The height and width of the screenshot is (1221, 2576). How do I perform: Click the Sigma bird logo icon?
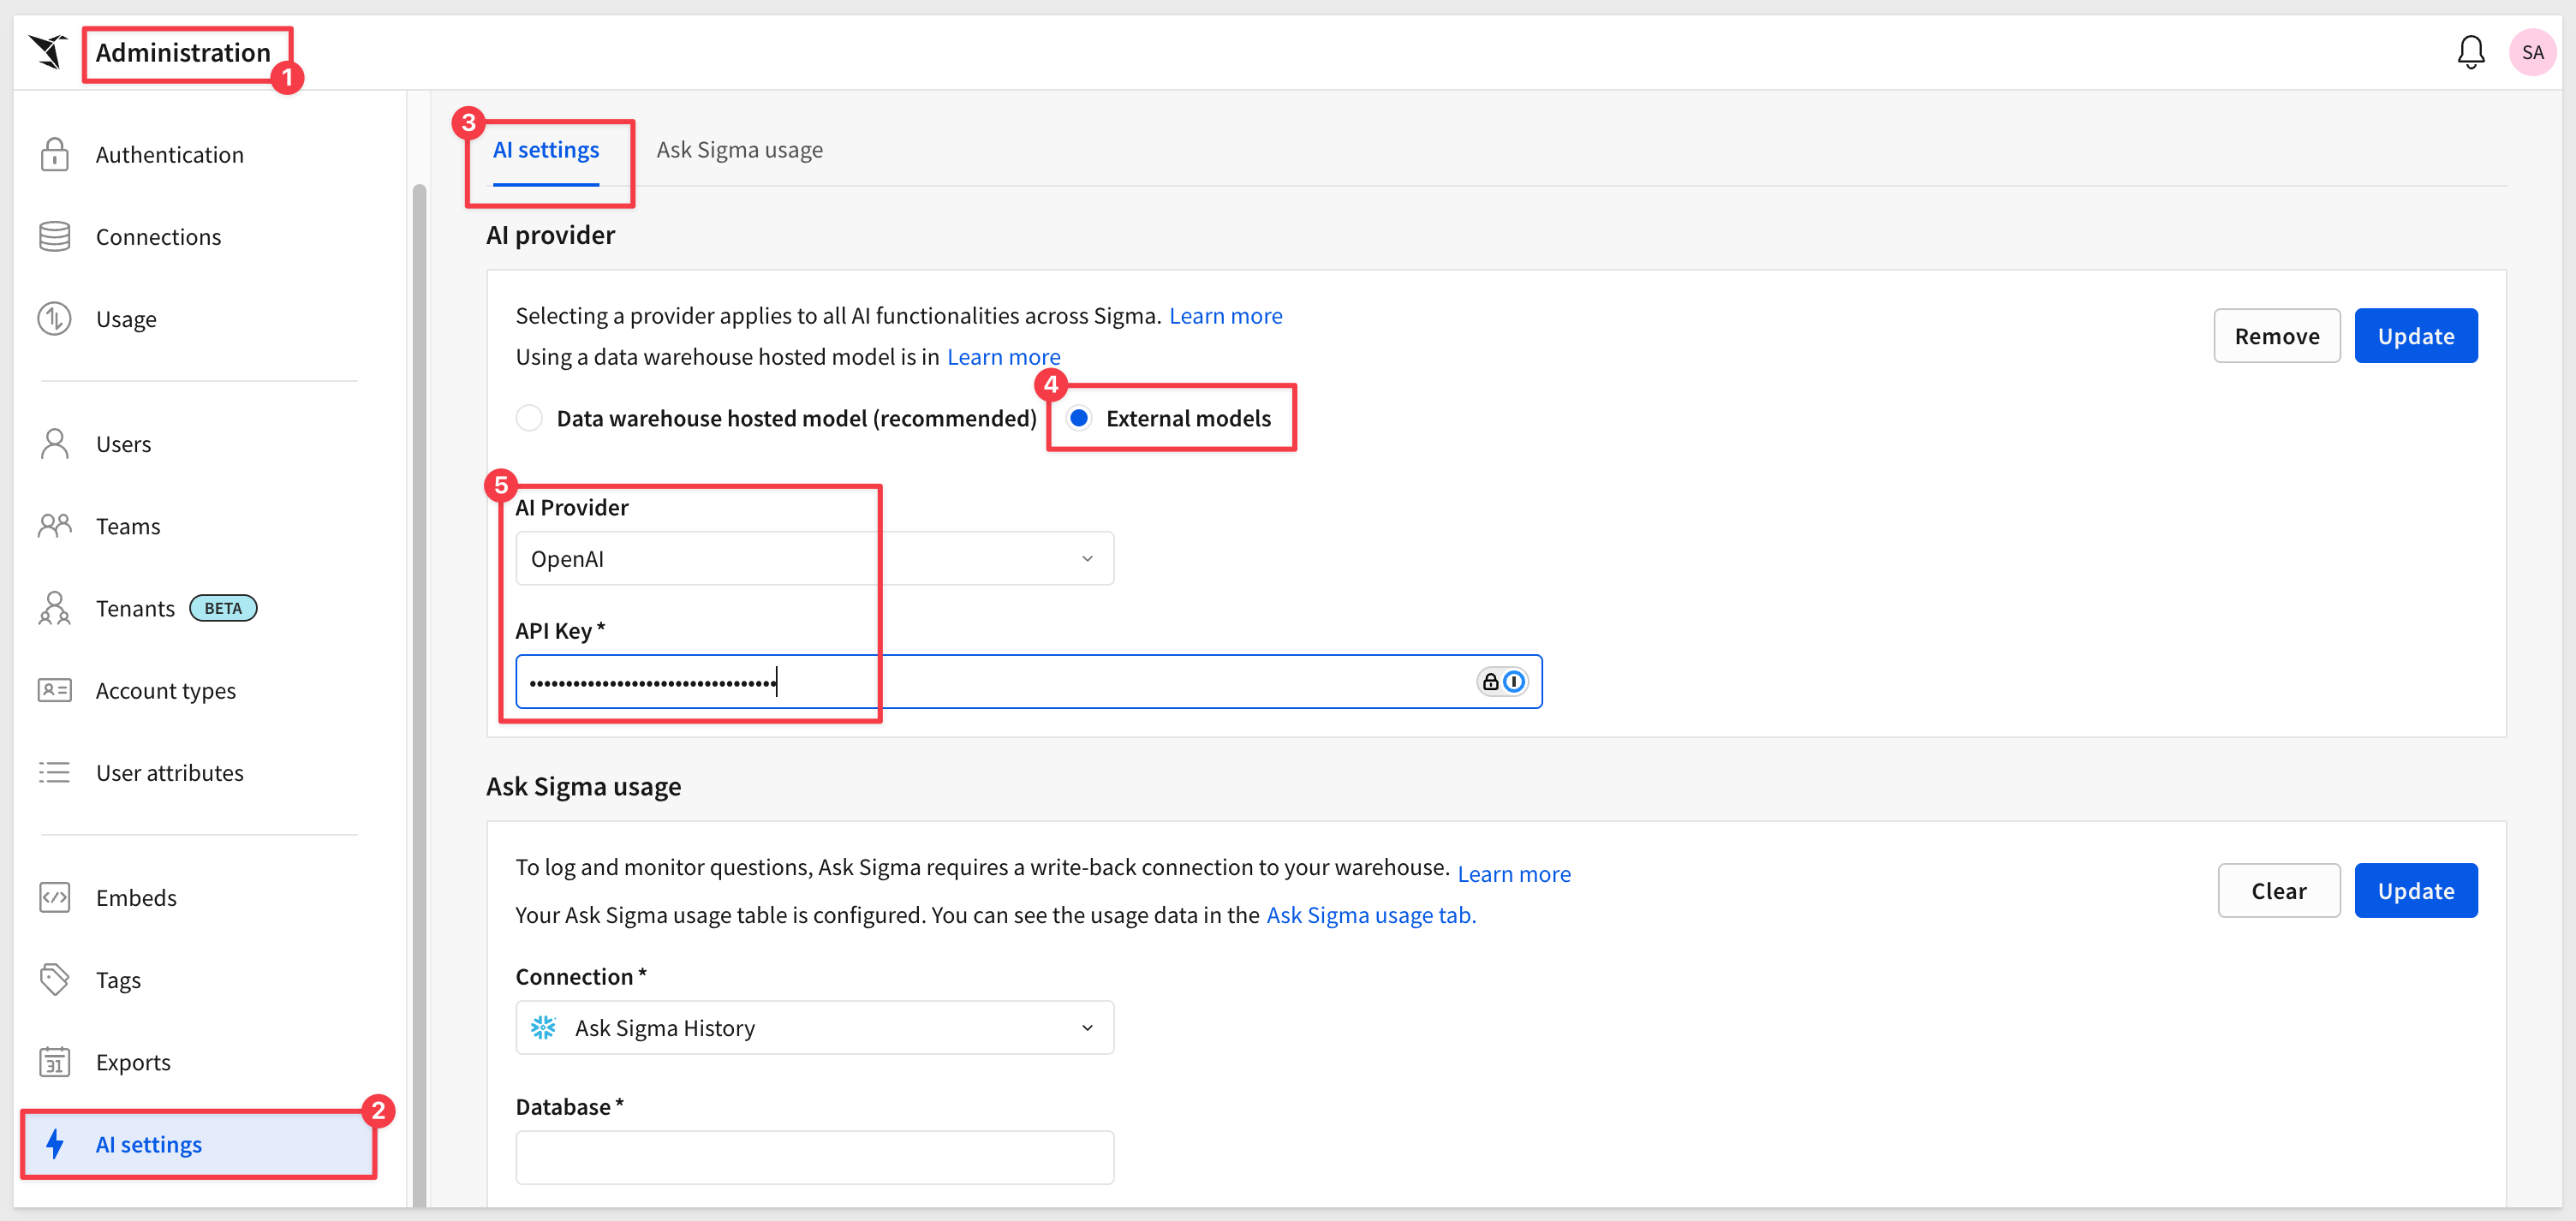(47, 51)
